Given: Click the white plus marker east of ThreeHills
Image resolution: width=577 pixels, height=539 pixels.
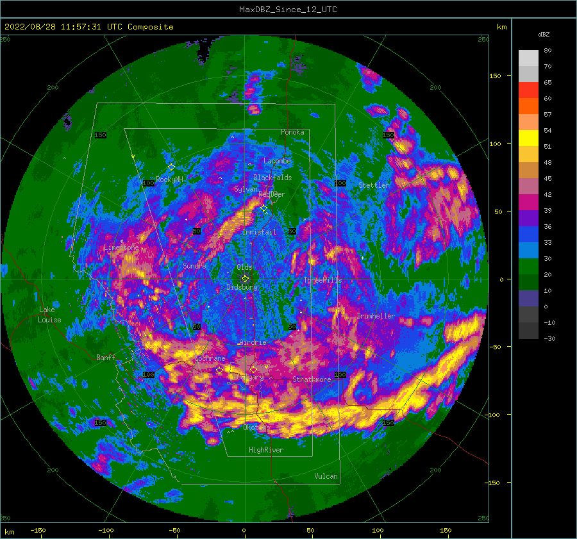Looking at the screenshot, I should [362, 258].
